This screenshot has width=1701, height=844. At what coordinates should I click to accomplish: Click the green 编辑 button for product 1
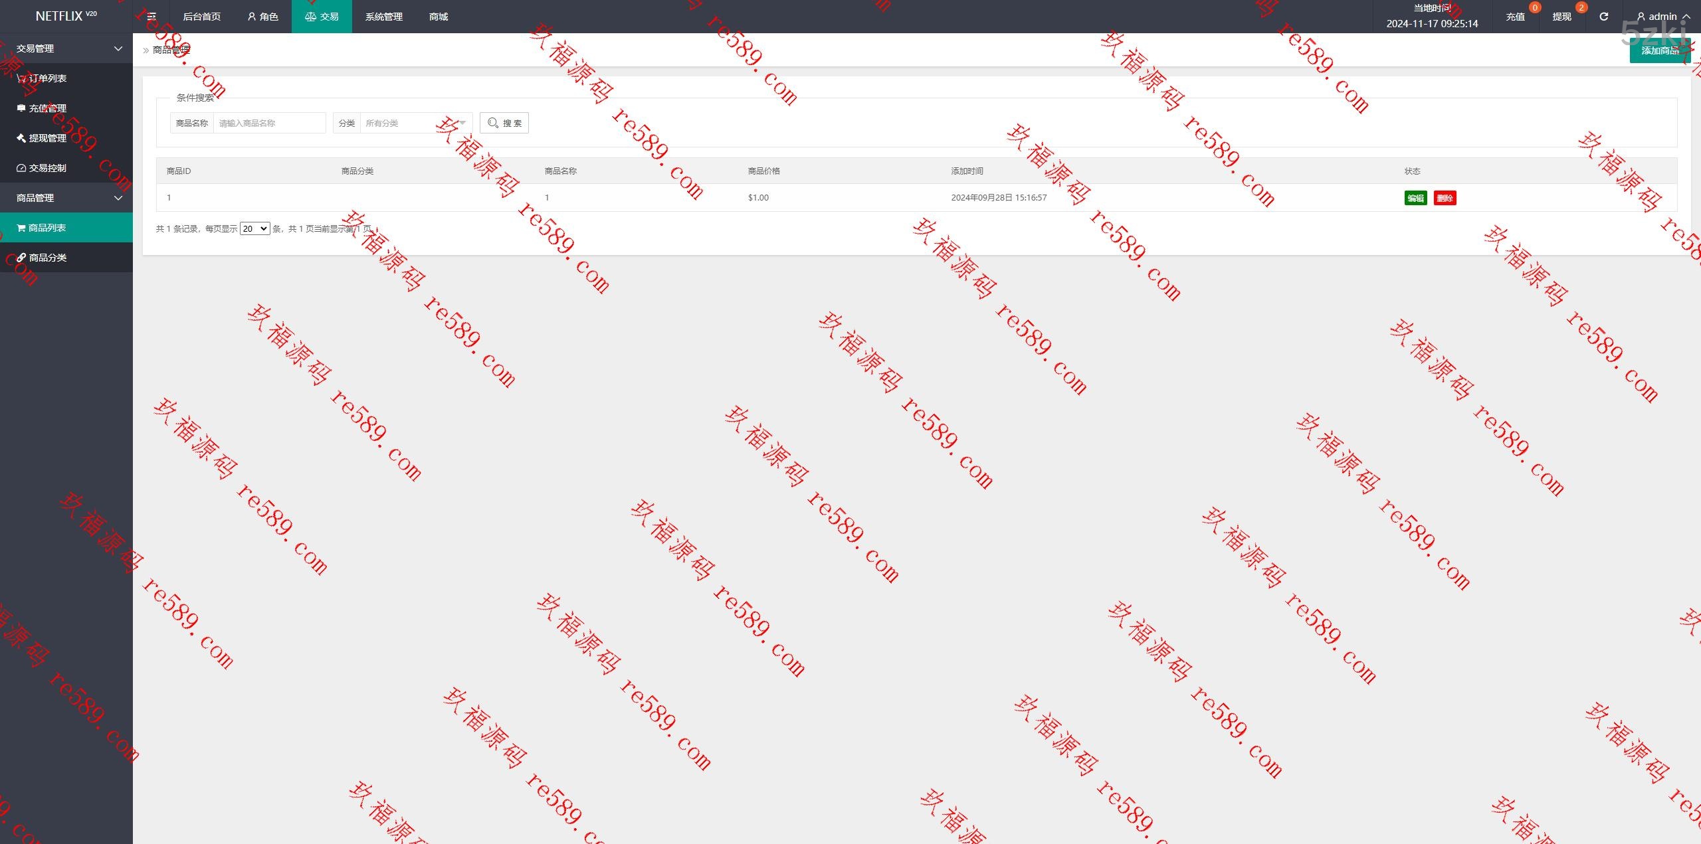point(1415,198)
